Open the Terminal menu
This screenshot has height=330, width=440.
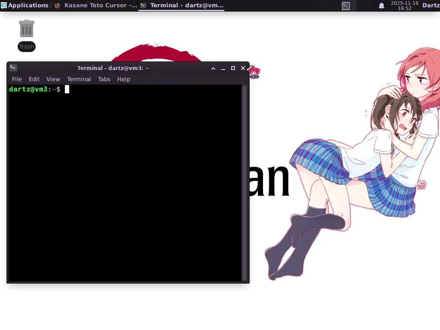tap(79, 79)
